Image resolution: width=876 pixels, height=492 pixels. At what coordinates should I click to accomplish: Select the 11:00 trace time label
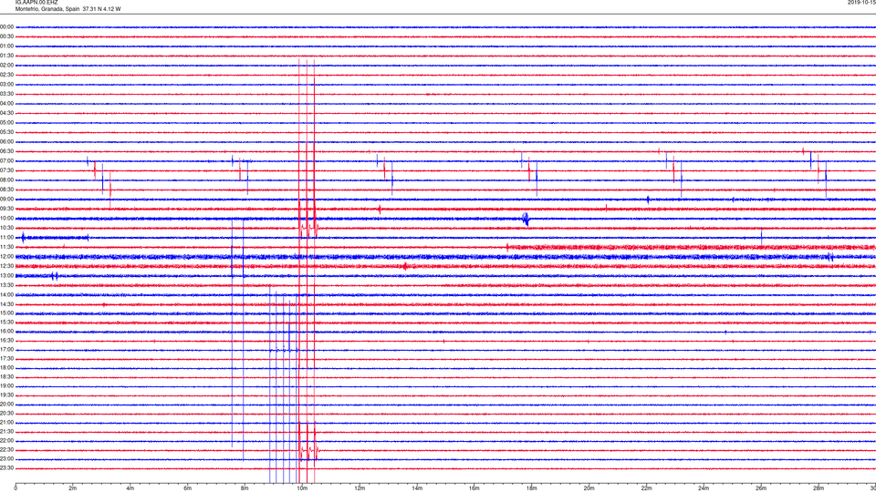tap(7, 238)
